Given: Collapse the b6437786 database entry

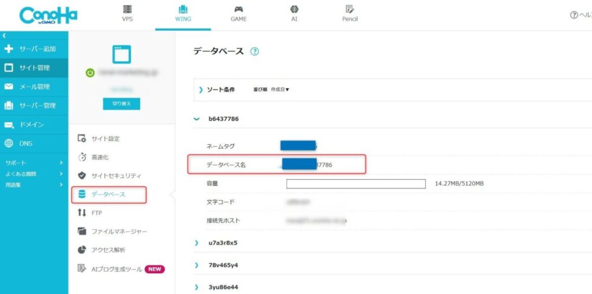Looking at the screenshot, I should [197, 119].
